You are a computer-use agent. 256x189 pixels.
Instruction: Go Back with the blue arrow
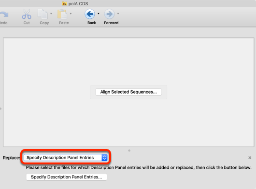click(90, 14)
